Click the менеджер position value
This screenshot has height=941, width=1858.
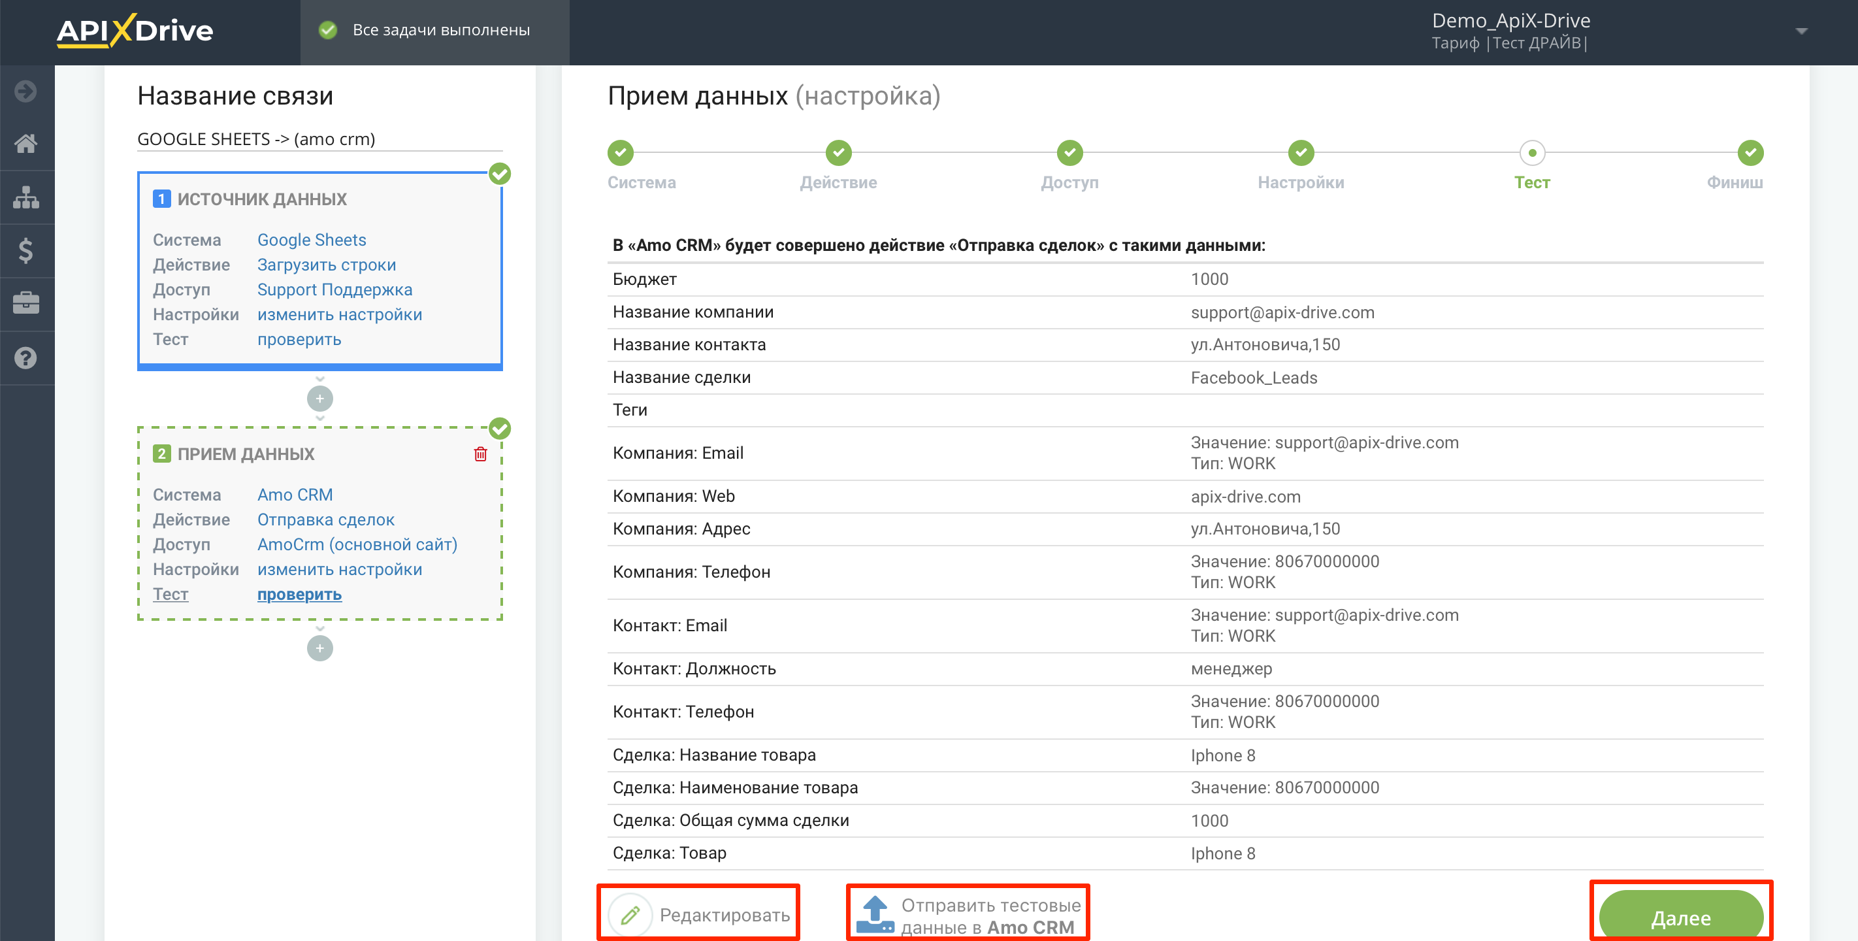point(1231,669)
